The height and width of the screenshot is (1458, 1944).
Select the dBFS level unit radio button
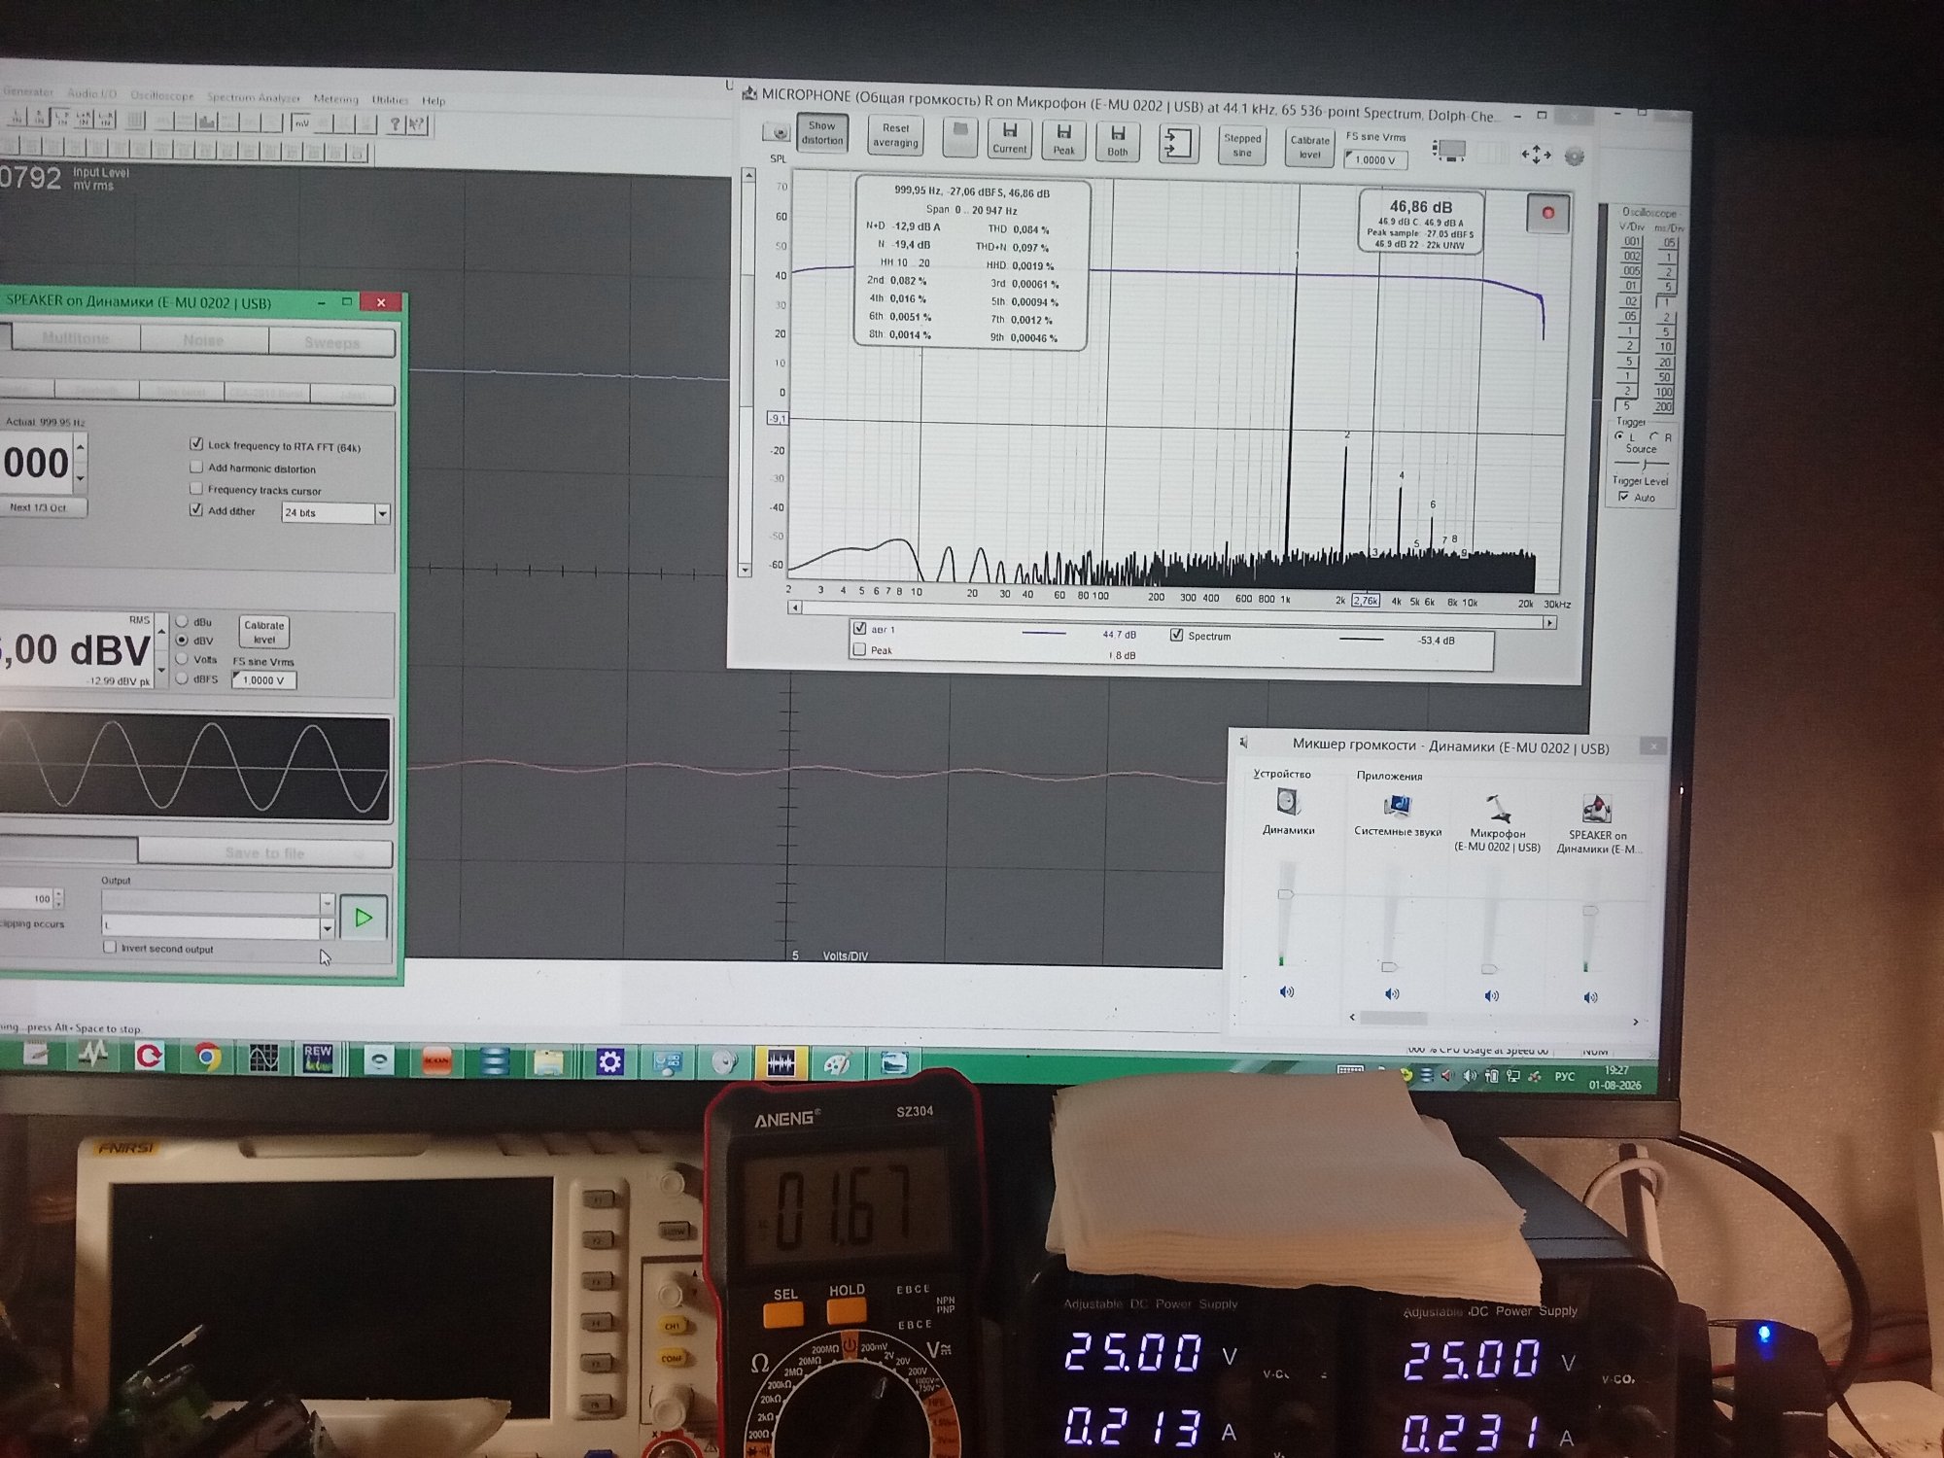pyautogui.click(x=182, y=678)
